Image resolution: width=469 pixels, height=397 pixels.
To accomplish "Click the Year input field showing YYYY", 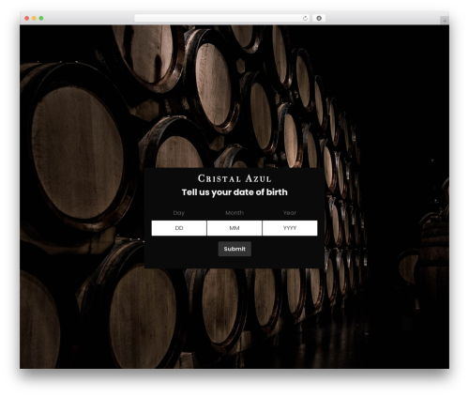I will pos(290,228).
